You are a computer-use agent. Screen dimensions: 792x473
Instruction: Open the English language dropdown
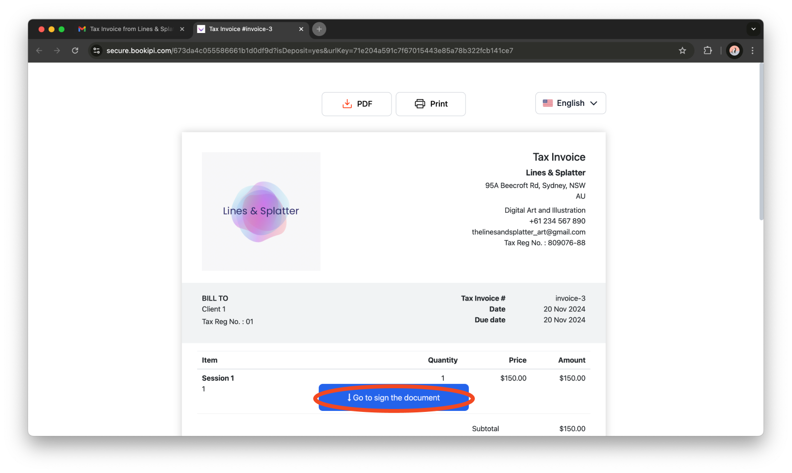[570, 103]
